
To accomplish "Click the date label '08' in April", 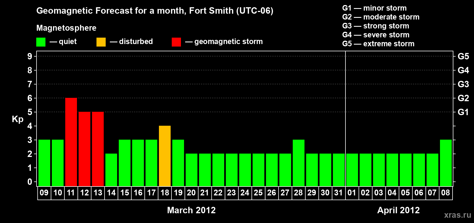I will 446,193.
